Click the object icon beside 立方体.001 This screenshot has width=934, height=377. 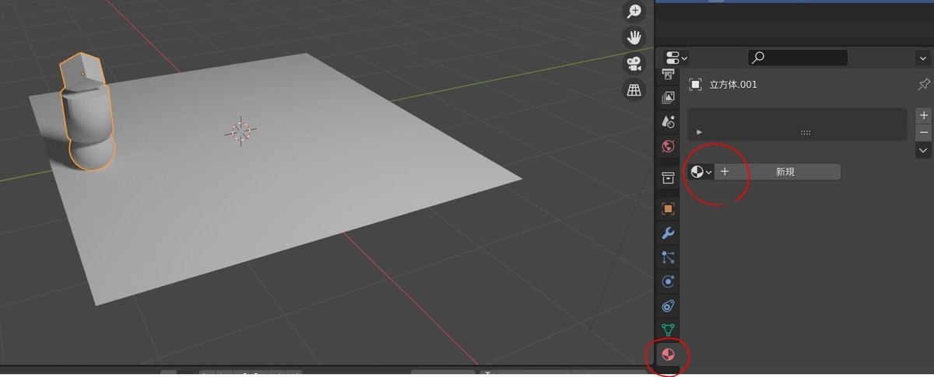tap(696, 84)
